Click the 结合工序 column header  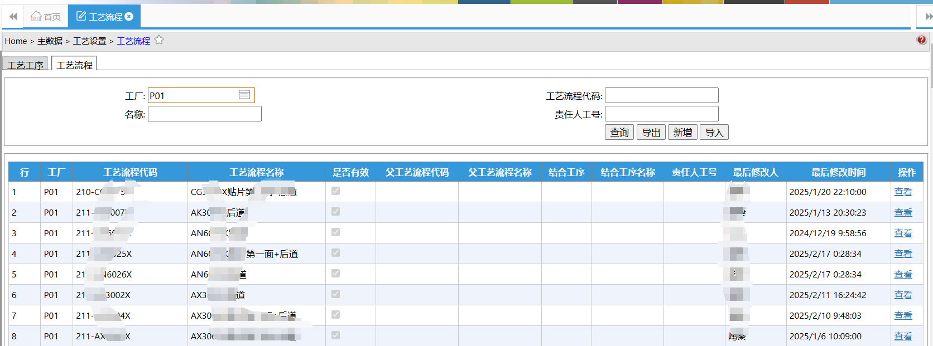pos(566,172)
